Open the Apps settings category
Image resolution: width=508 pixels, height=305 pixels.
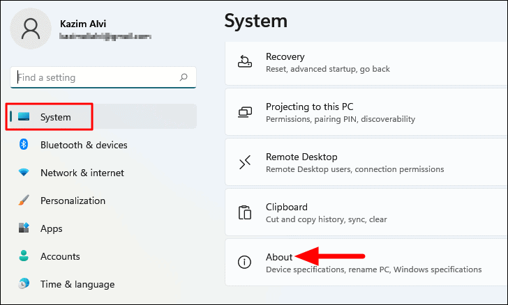(51, 228)
